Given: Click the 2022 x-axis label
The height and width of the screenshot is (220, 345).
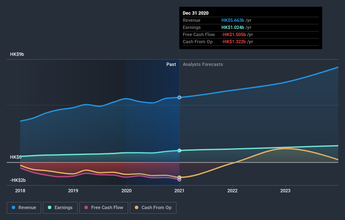Looking at the screenshot, I should point(232,191).
